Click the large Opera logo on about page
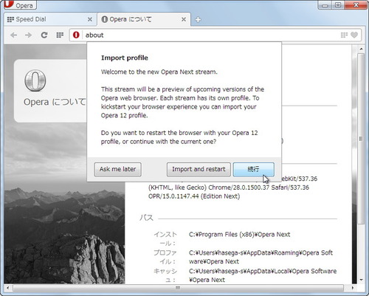This screenshot has height=296, width=369. [35, 80]
